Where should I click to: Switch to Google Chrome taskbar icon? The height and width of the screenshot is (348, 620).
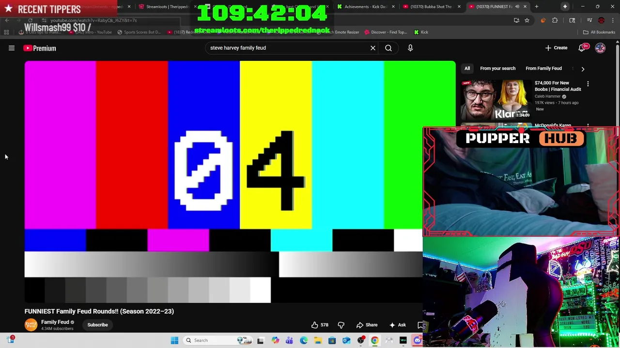coord(375,340)
